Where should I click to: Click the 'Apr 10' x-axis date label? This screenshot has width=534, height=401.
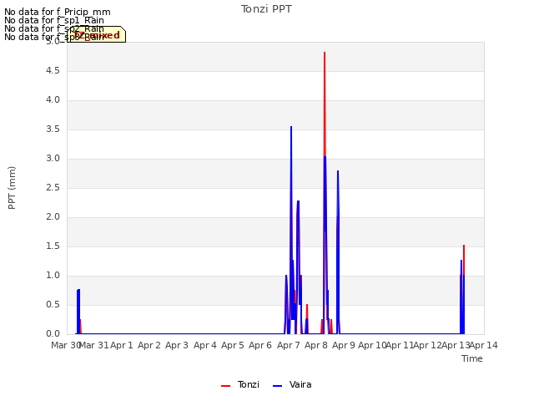click(x=372, y=345)
